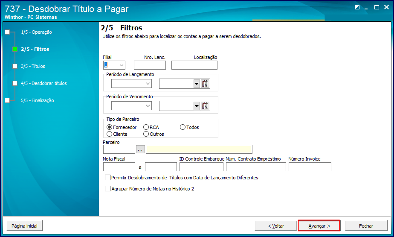
Task: Go to step 1/5 - Operação
Action: (x=36, y=32)
